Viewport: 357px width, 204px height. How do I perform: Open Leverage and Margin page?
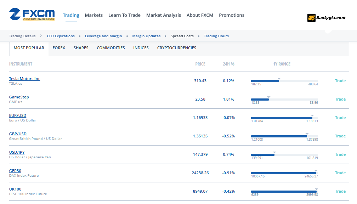pos(103,36)
